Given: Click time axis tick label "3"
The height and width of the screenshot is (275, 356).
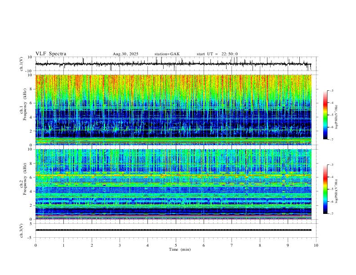Looking at the screenshot, I should pos(120,245).
